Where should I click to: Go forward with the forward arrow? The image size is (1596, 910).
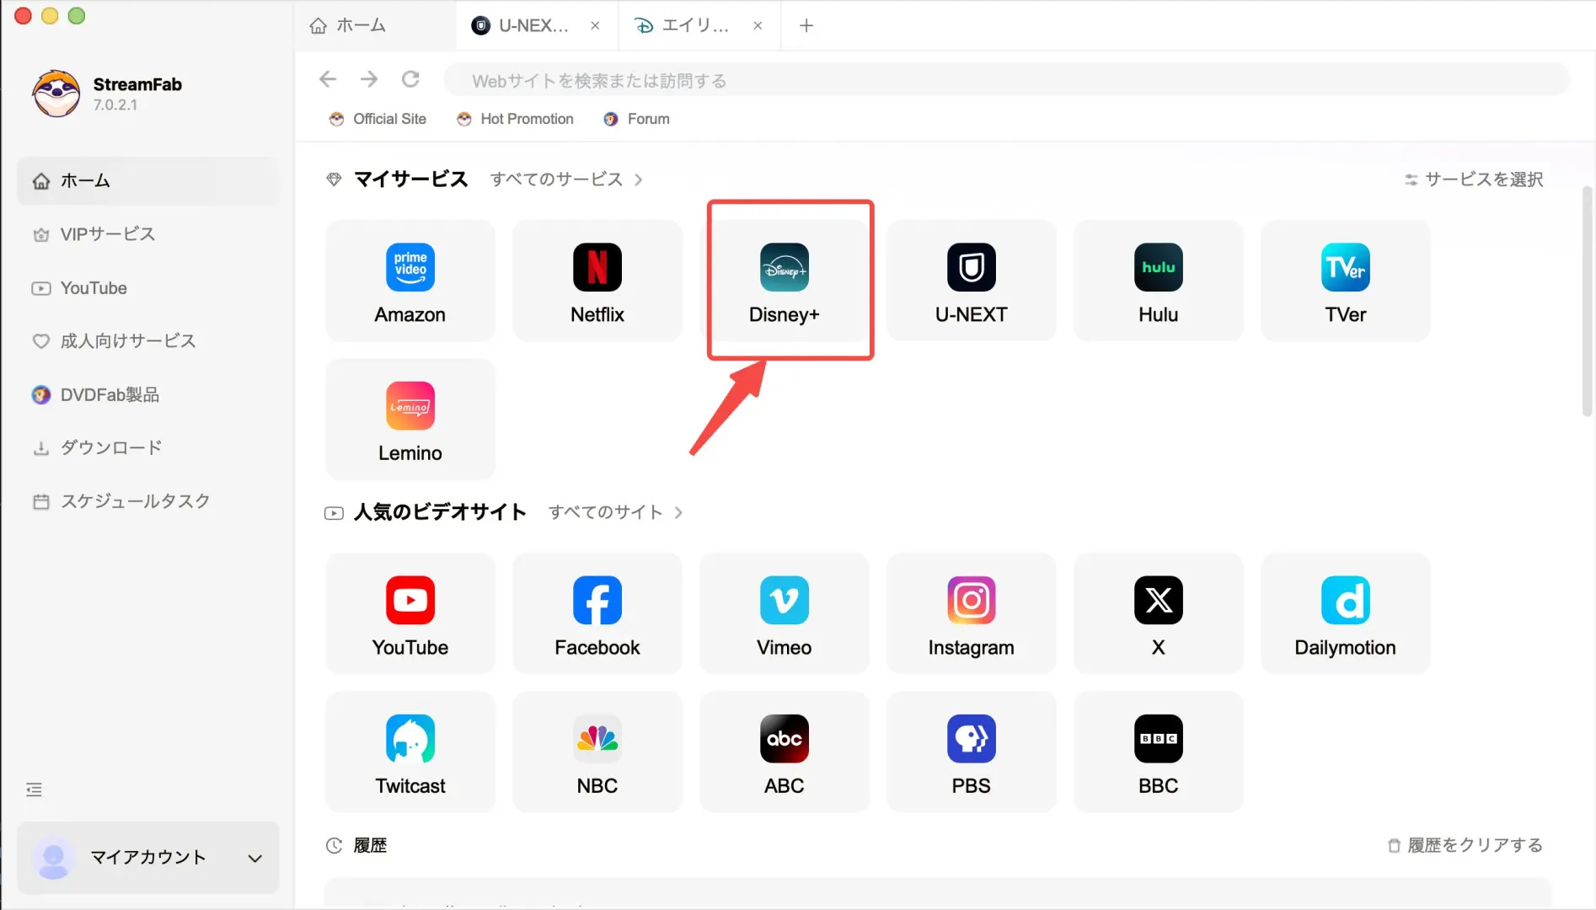369,79
